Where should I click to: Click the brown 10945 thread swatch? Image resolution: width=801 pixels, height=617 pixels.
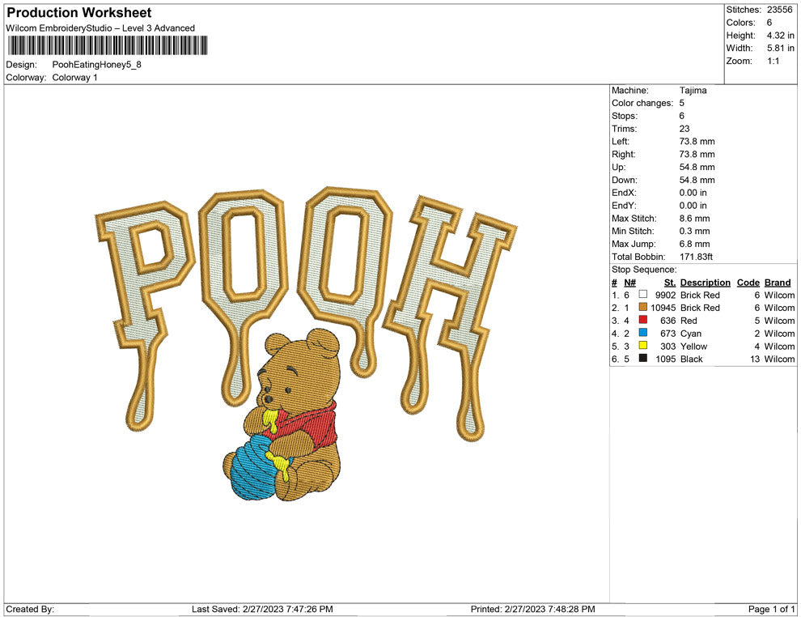click(x=643, y=307)
